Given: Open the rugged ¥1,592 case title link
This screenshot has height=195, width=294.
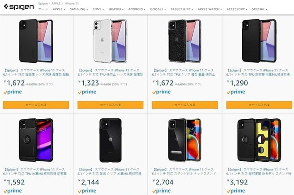Looking at the screenshot, I should 35,171.
